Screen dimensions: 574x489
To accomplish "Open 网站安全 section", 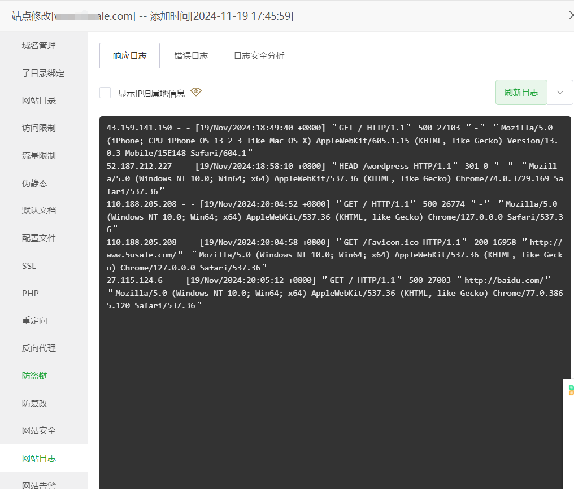I will tap(39, 431).
